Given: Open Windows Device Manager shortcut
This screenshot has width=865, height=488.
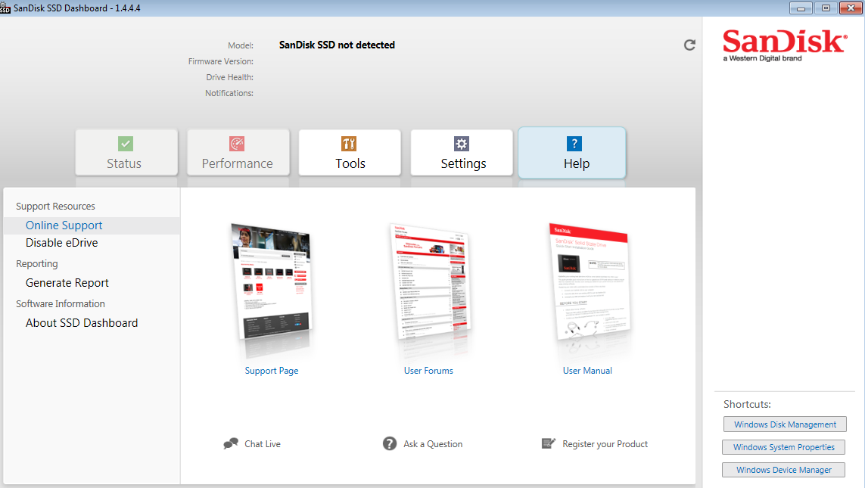Looking at the screenshot, I should point(783,470).
